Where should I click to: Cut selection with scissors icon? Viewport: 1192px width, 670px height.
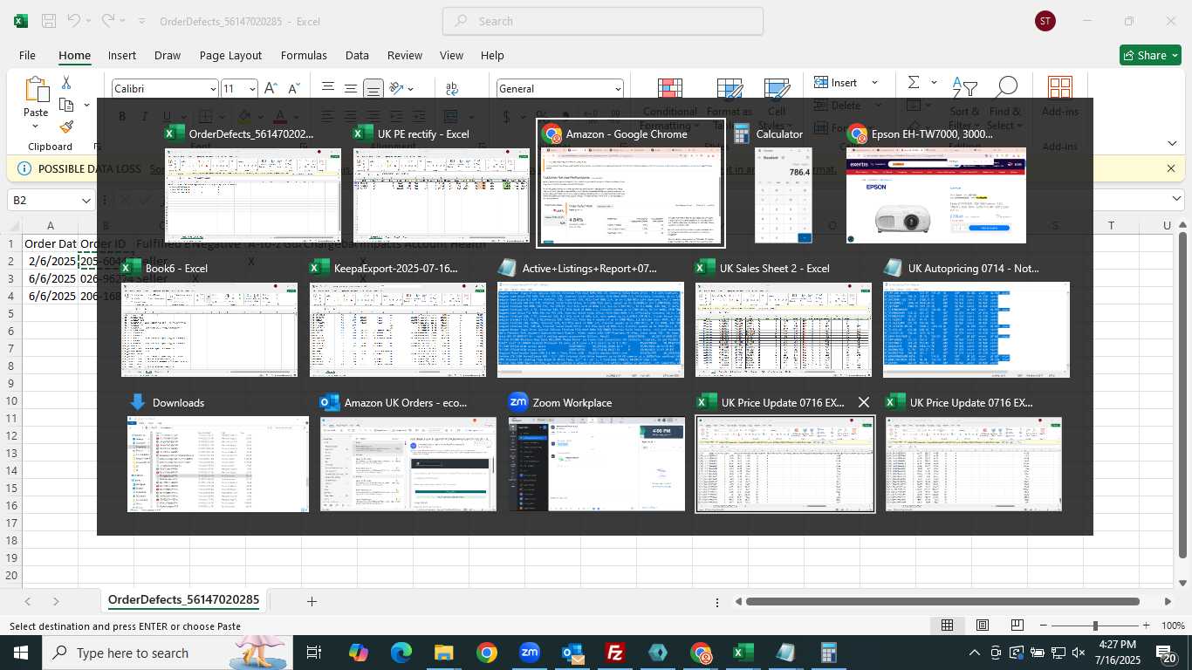(66, 82)
